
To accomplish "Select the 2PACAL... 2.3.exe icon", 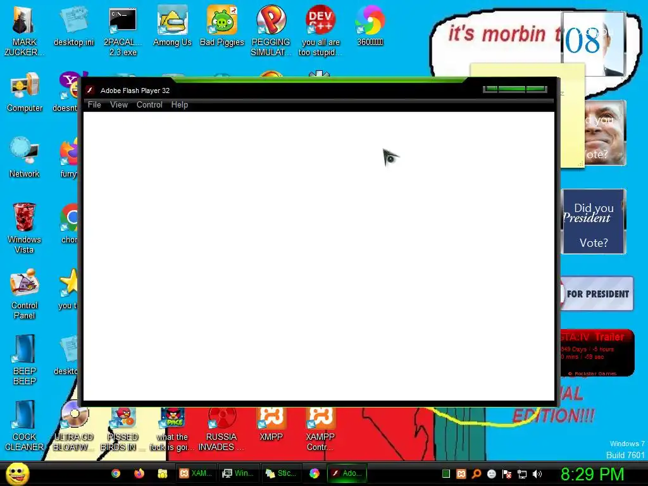I will [123, 31].
